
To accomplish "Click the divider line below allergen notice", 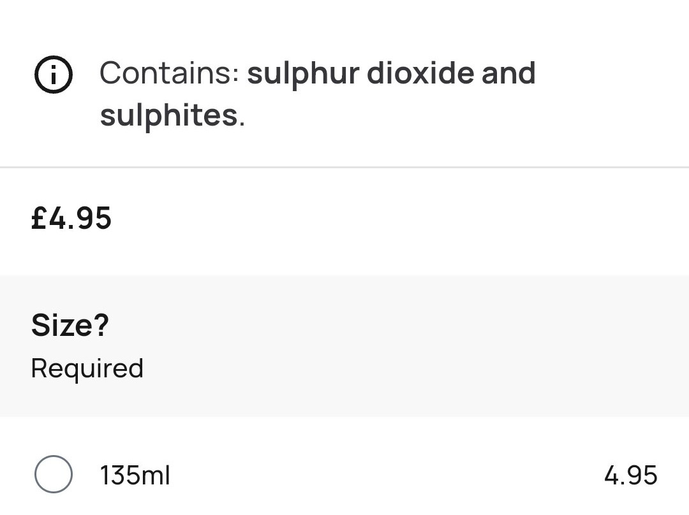I will 344,167.
